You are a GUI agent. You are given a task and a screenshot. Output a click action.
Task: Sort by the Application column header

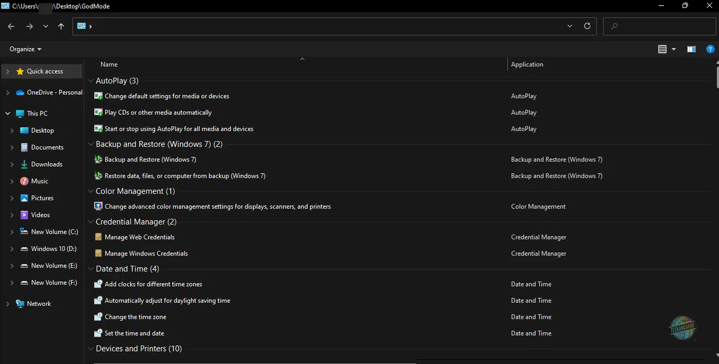point(527,64)
